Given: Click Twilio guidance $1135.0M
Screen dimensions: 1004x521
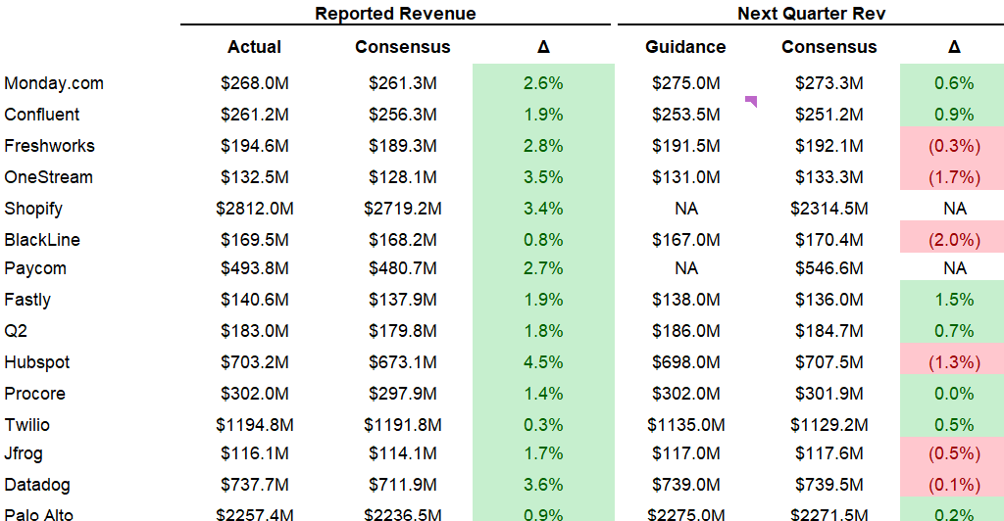Looking at the screenshot, I should 685,425.
